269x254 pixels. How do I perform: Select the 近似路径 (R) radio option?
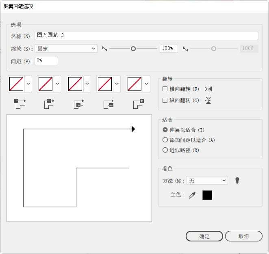(165, 150)
